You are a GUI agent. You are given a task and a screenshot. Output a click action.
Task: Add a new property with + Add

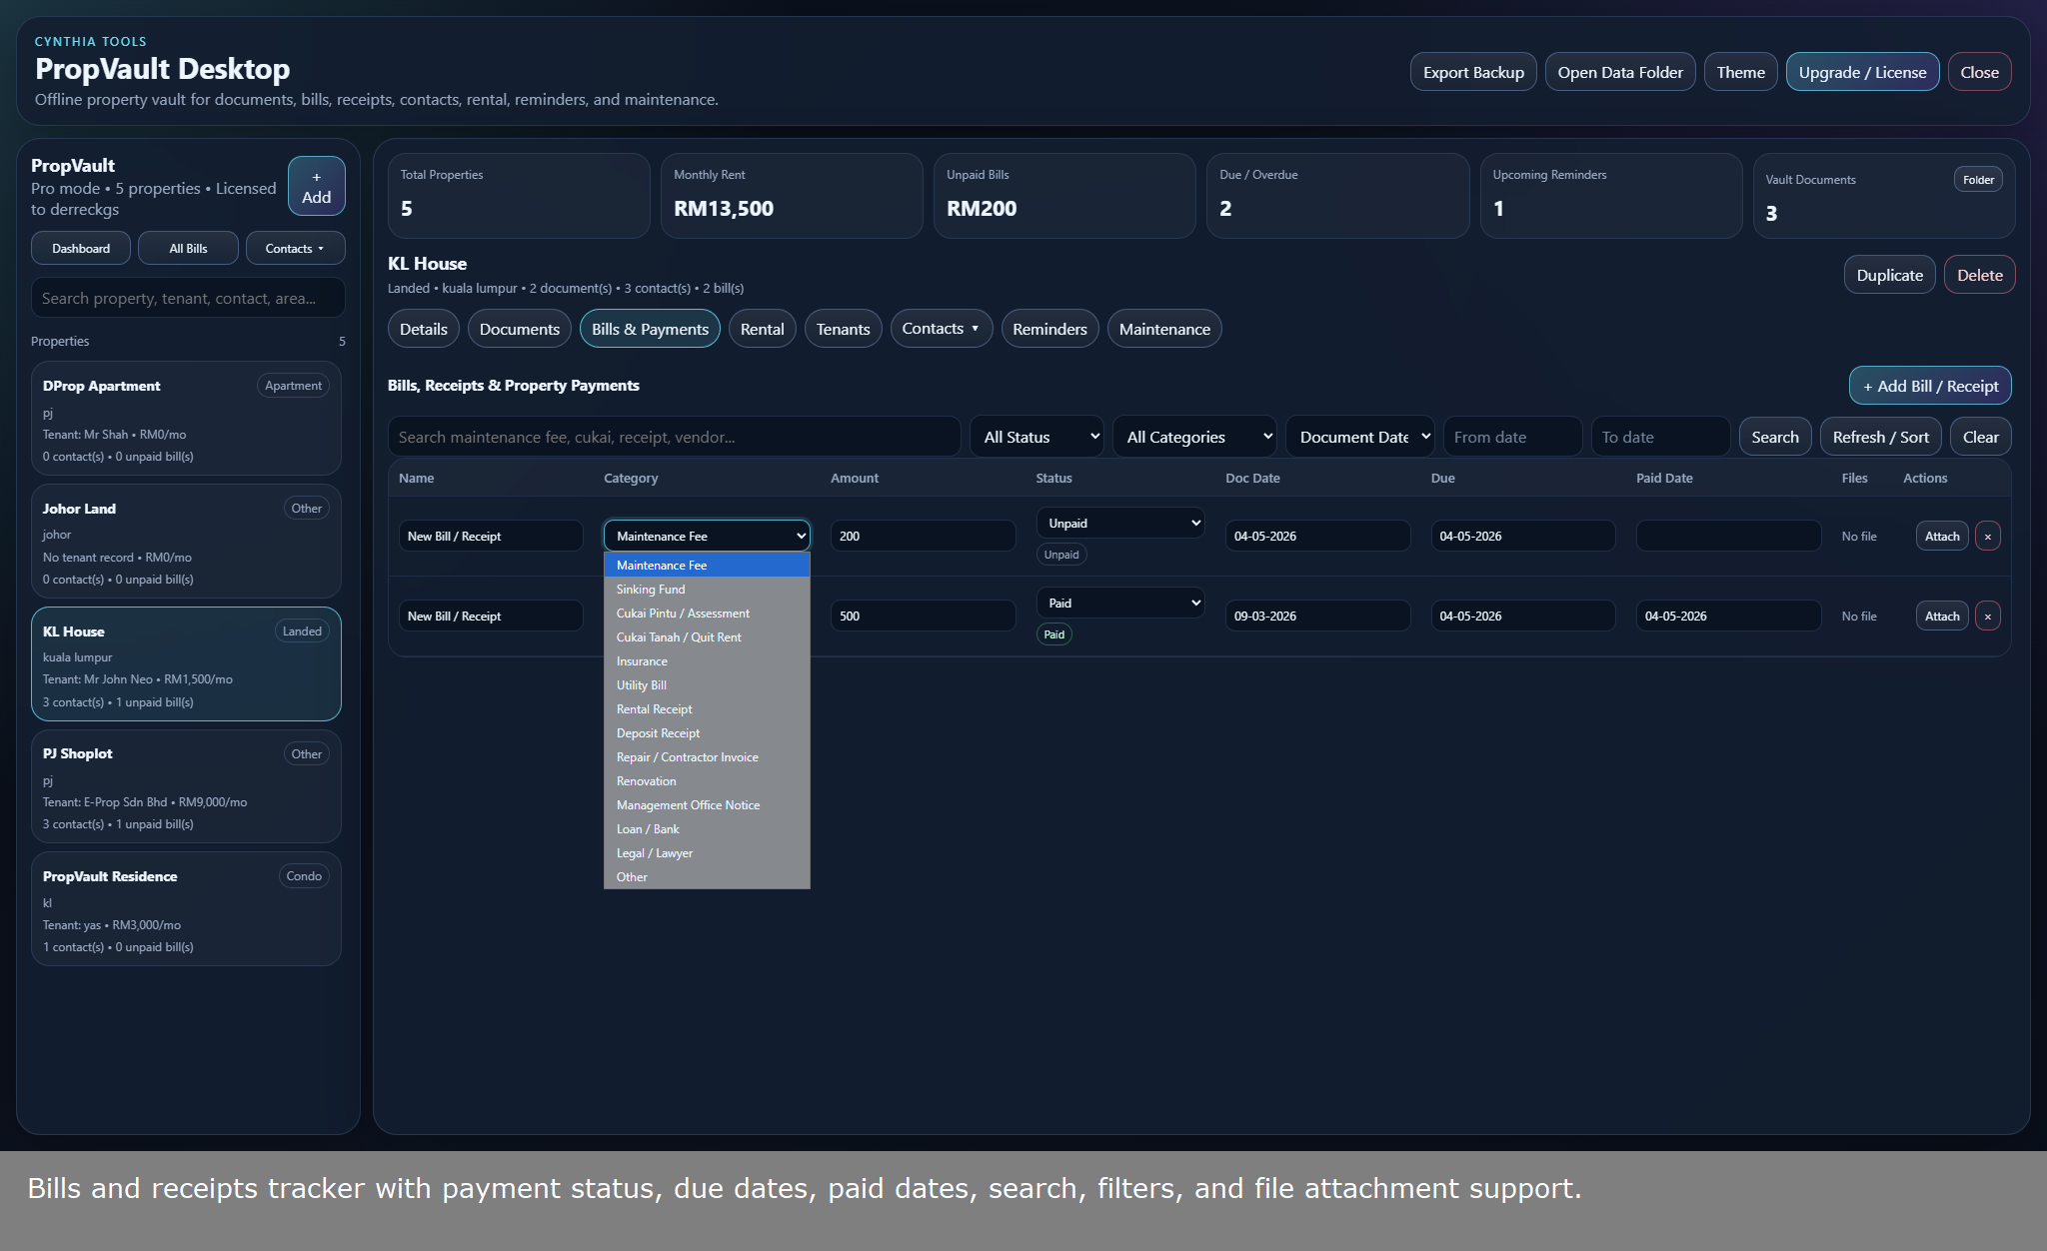[316, 187]
